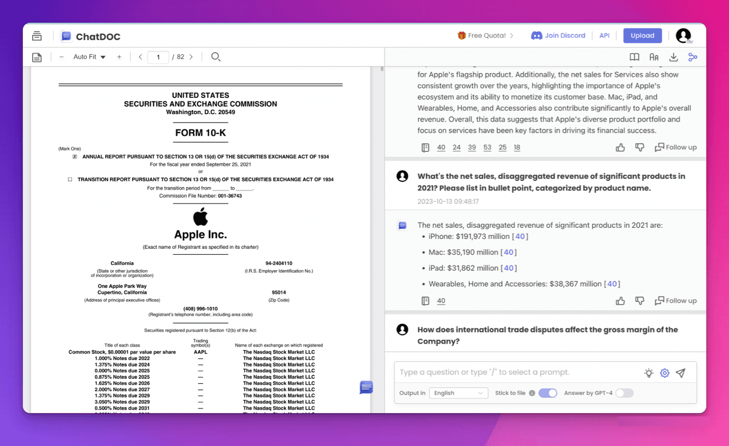Click the font size 'Aa' icon

click(x=654, y=57)
